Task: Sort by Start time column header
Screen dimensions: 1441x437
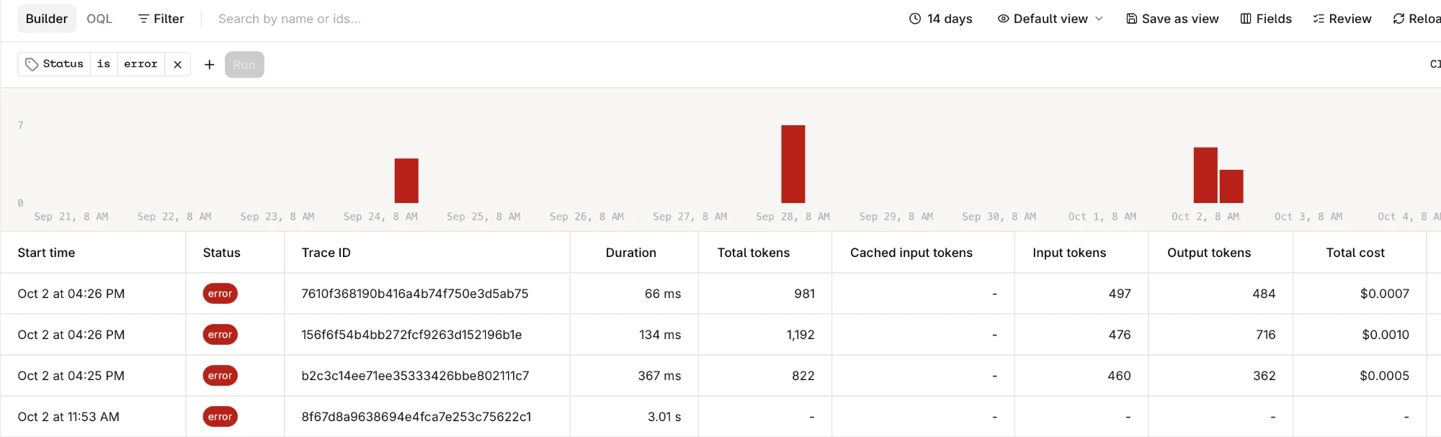Action: (46, 253)
